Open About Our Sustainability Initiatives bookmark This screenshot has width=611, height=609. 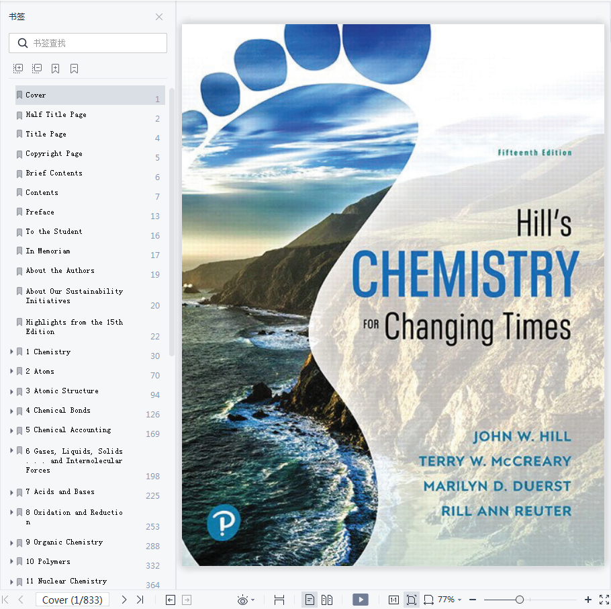(x=90, y=296)
